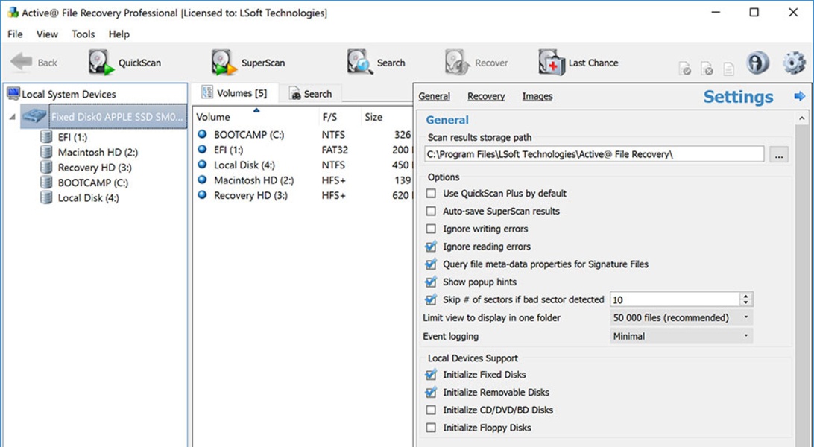Viewport: 814px width, 447px height.
Task: Click the scan results storage path field
Action: pos(593,154)
